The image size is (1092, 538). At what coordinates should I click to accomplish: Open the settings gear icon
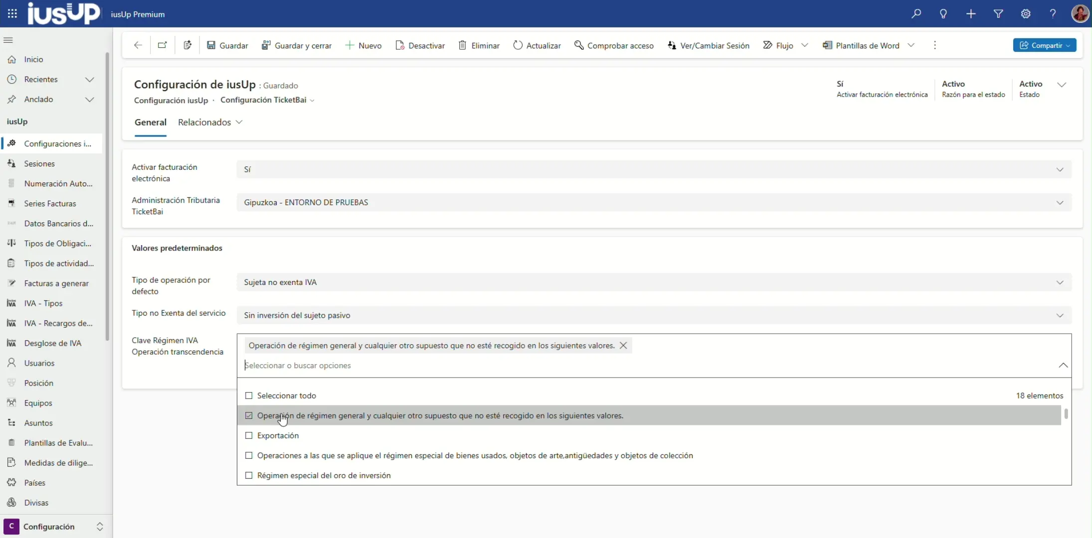[x=1026, y=14]
